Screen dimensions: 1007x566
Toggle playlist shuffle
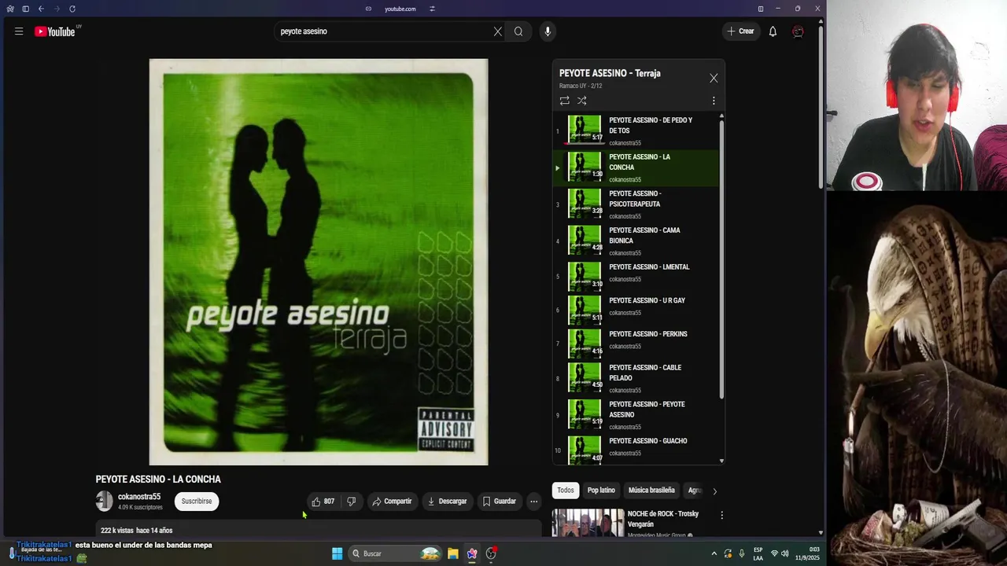[x=582, y=101]
